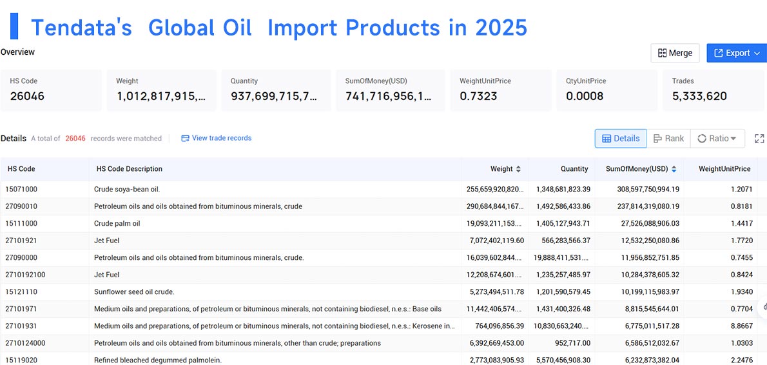767x365 pixels.
Task: Select the Quantity overview card
Action: pos(276,90)
